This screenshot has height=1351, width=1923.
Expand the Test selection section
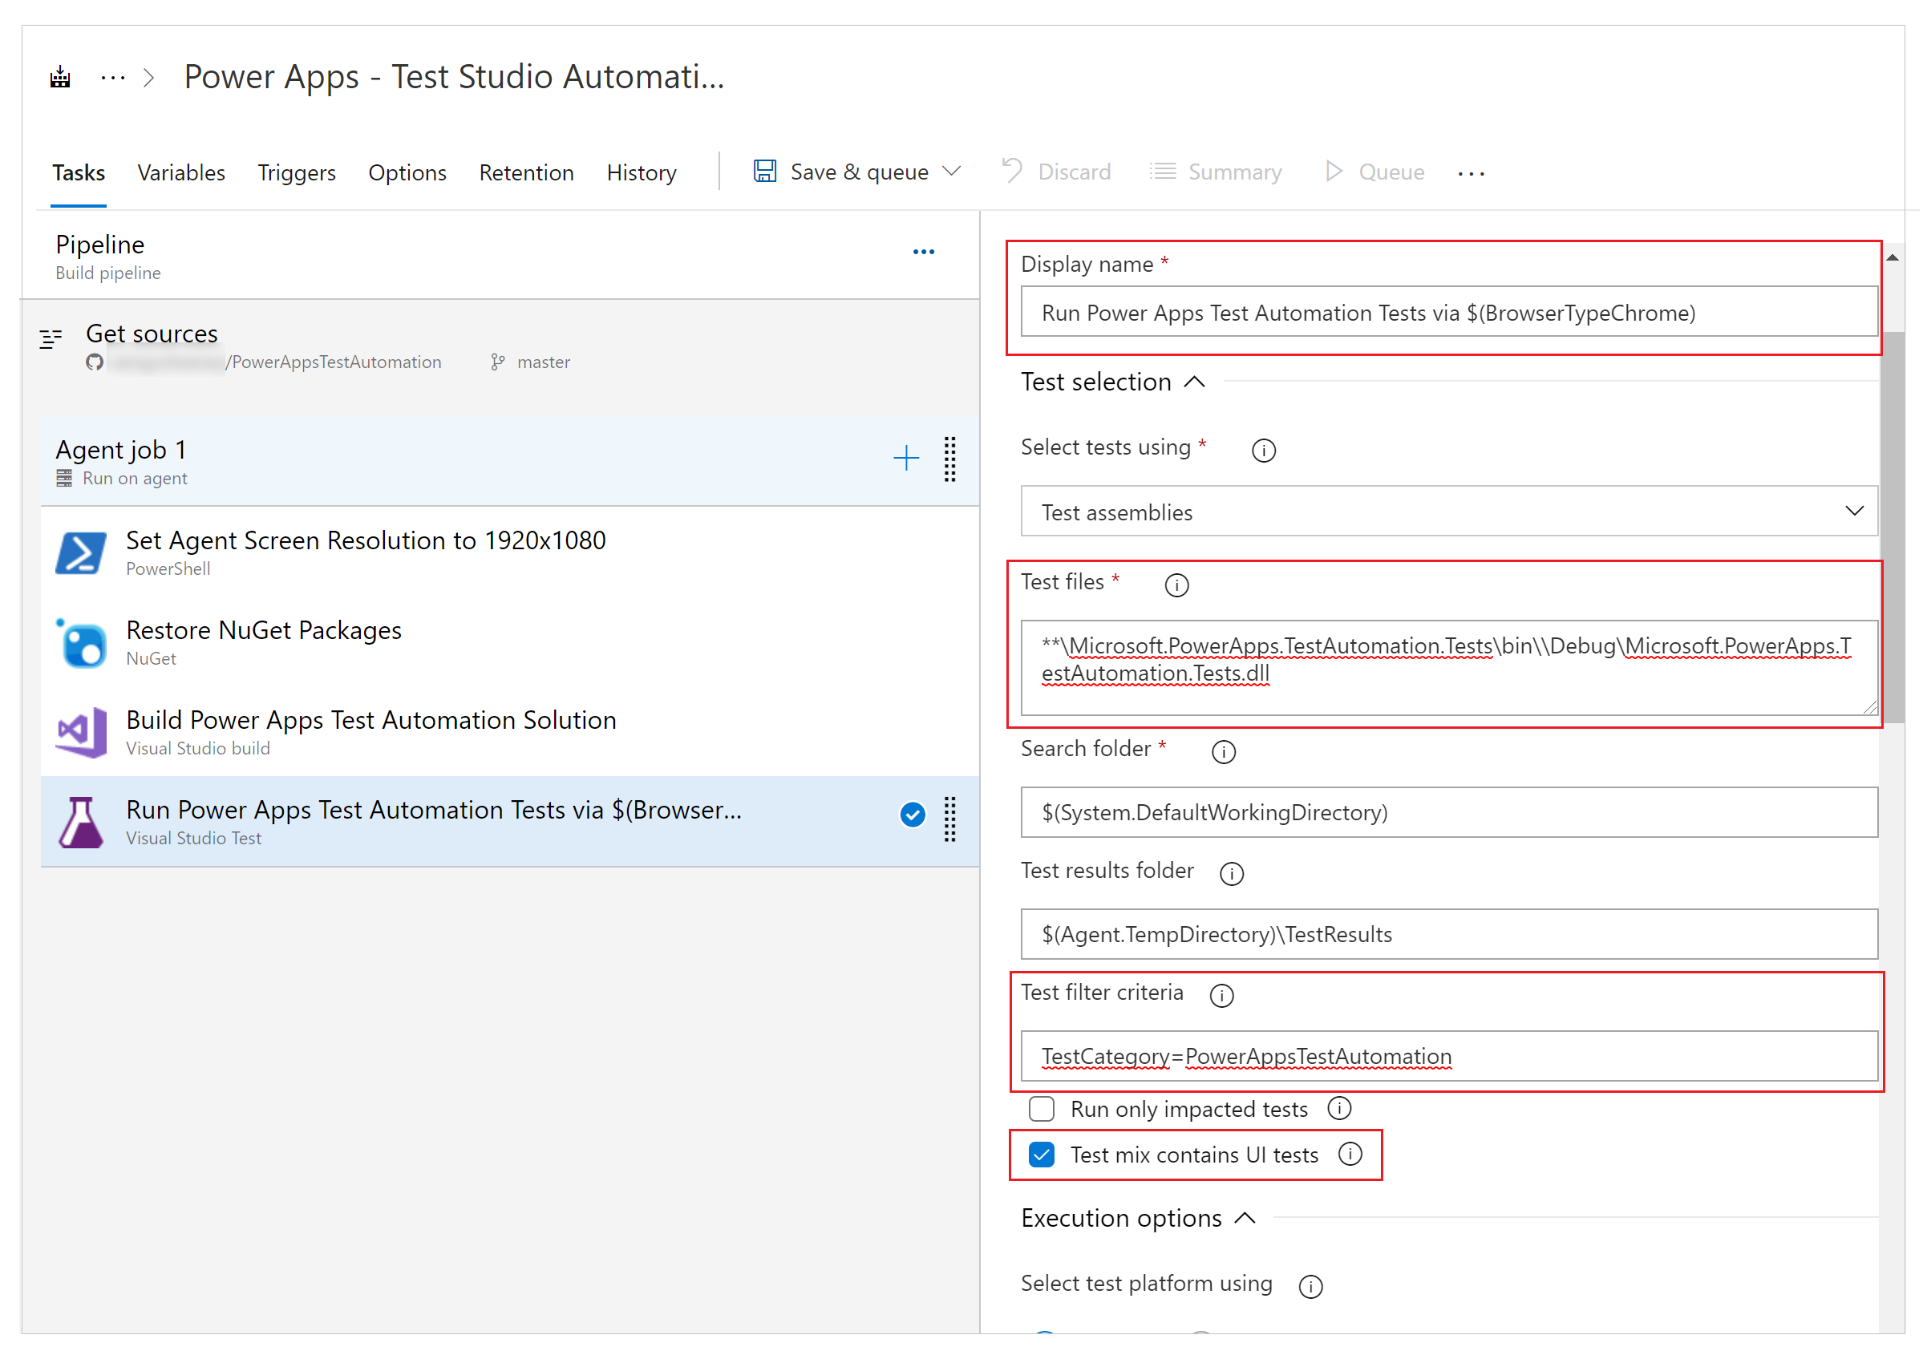(x=1104, y=382)
